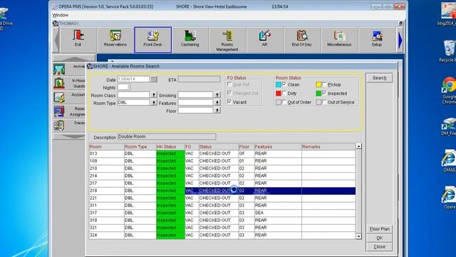Open the DM_File desktop shortcut
456x257 pixels.
pos(449,127)
